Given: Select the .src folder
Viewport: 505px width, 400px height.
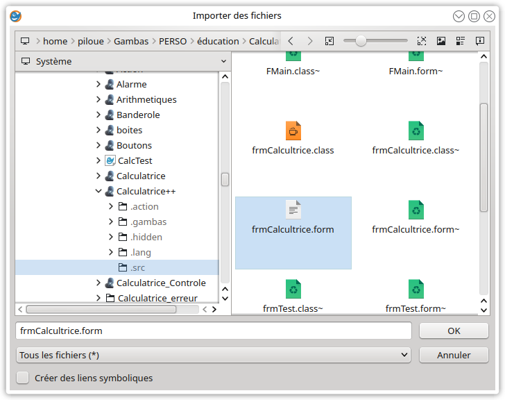Looking at the screenshot, I should (x=117, y=267).
